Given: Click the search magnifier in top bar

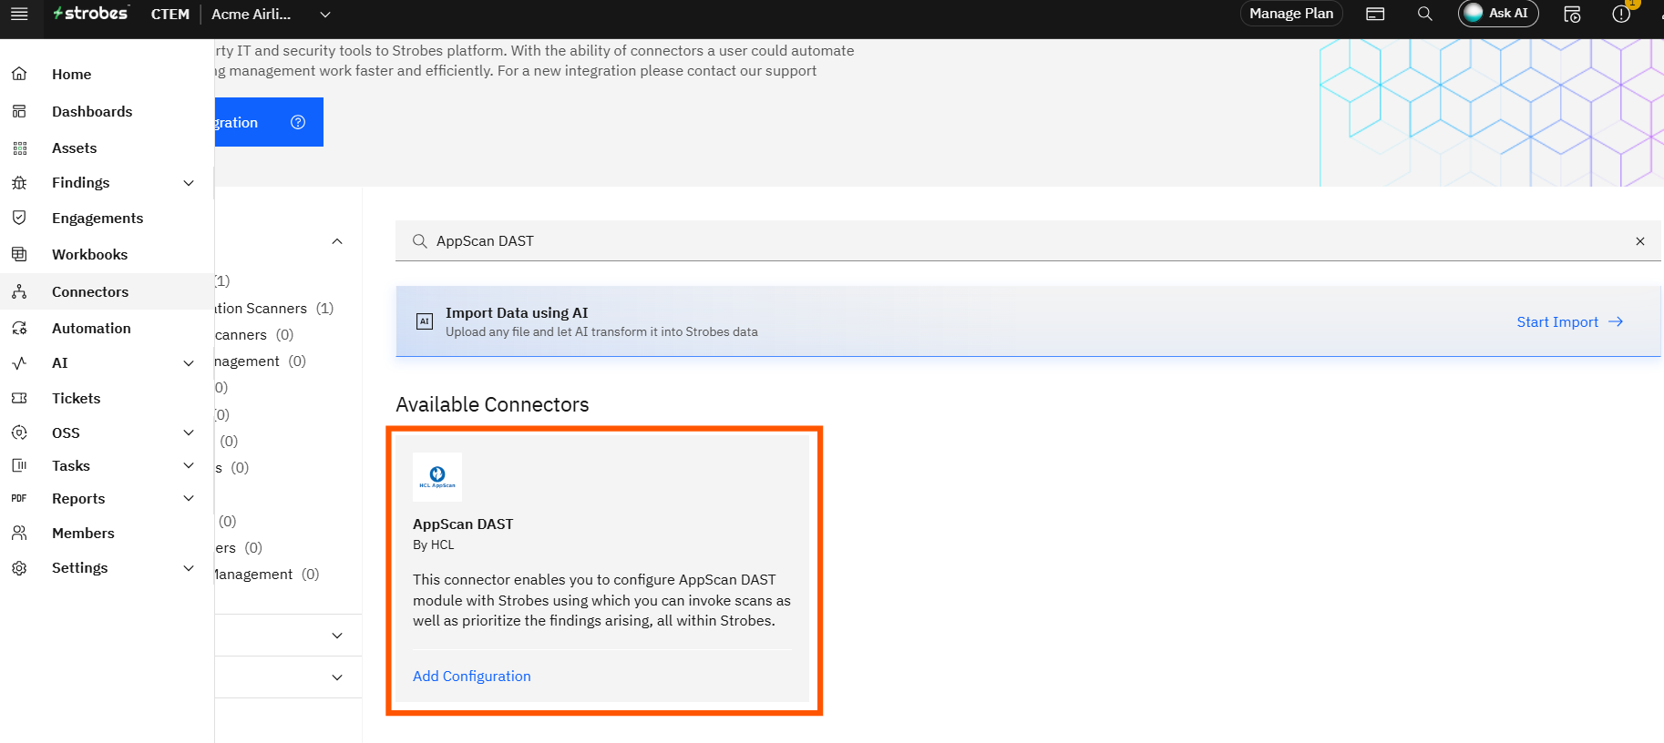Looking at the screenshot, I should click(x=1425, y=14).
